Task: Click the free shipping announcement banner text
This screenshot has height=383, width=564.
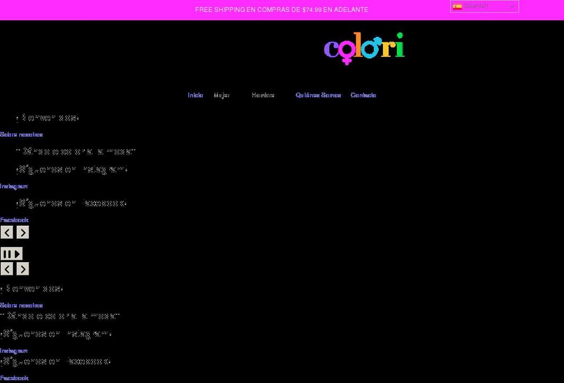Action: pos(281,10)
